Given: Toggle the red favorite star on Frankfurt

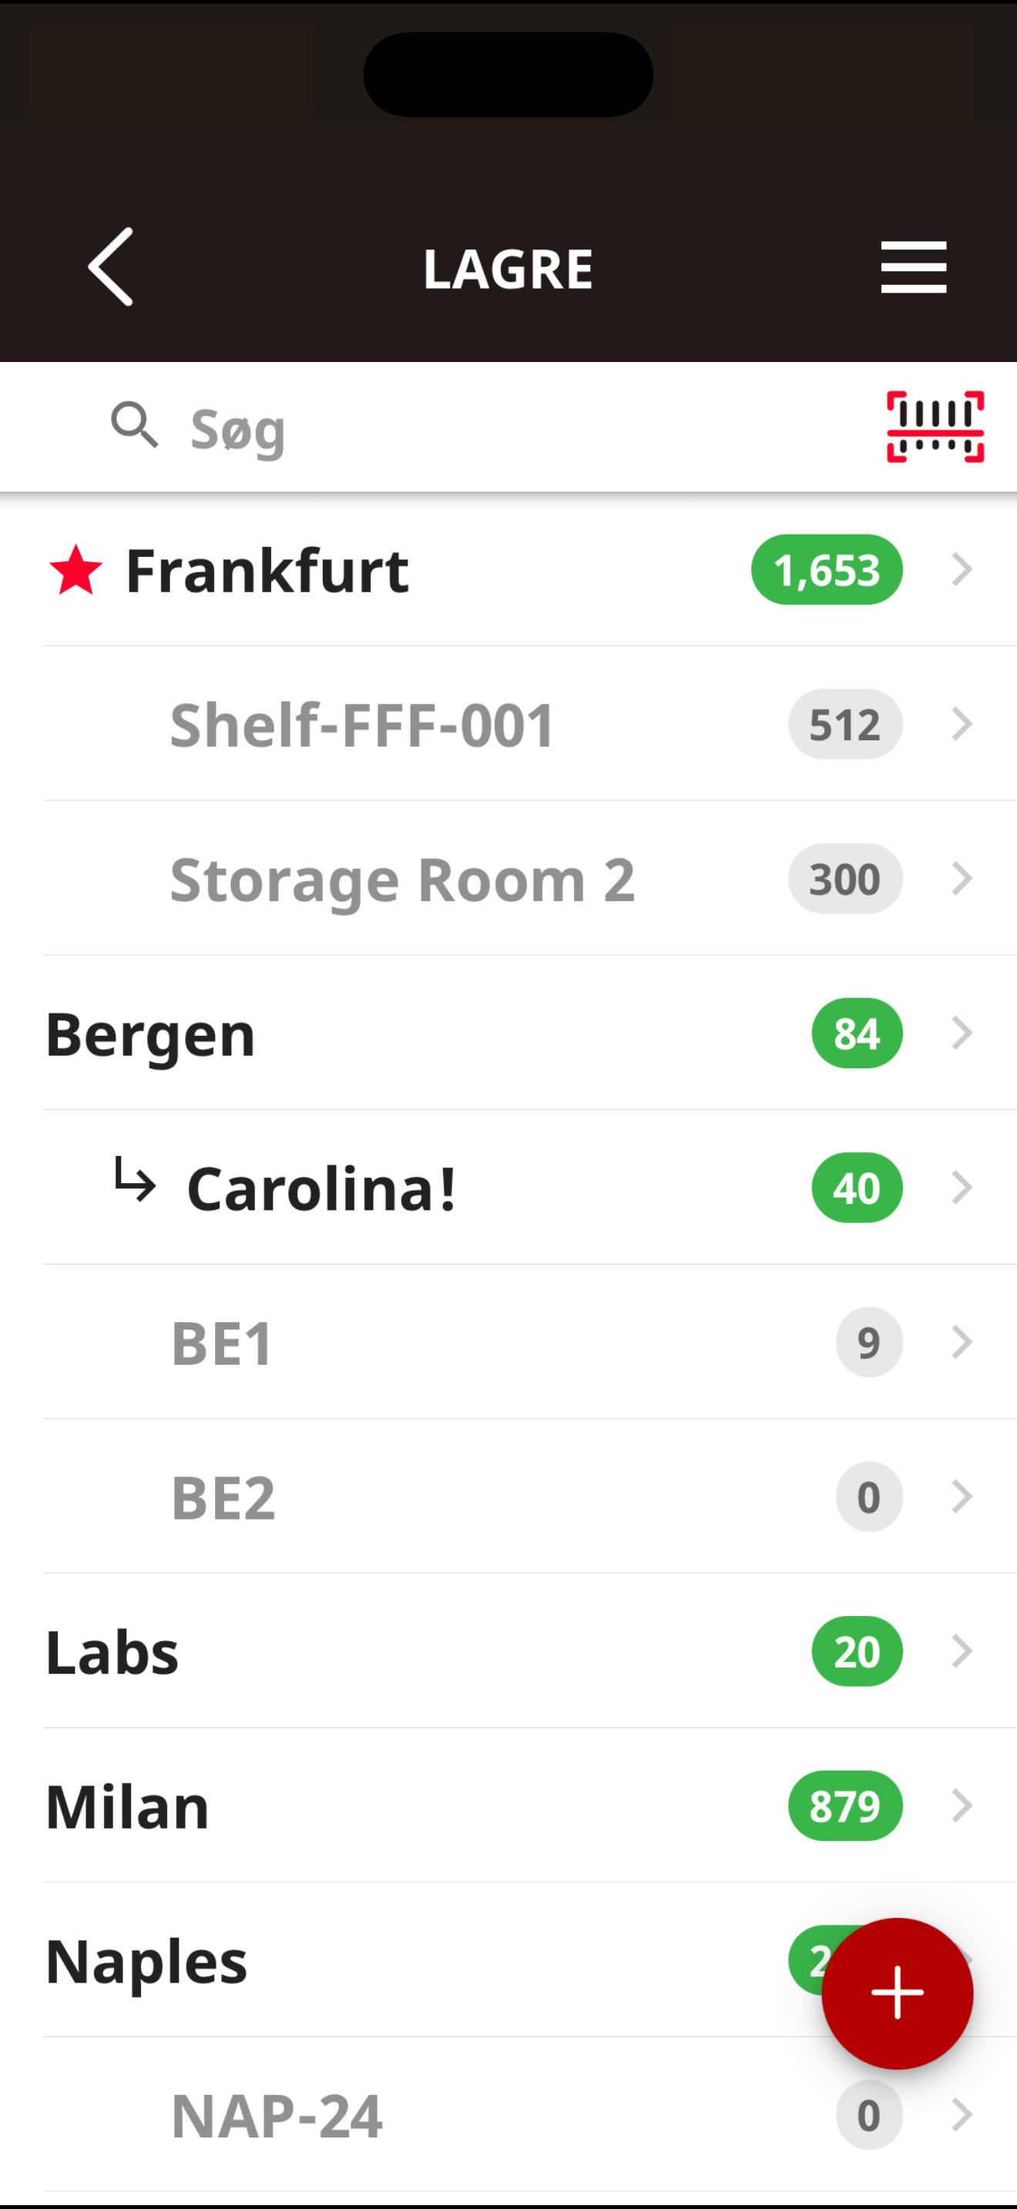Looking at the screenshot, I should tap(76, 570).
